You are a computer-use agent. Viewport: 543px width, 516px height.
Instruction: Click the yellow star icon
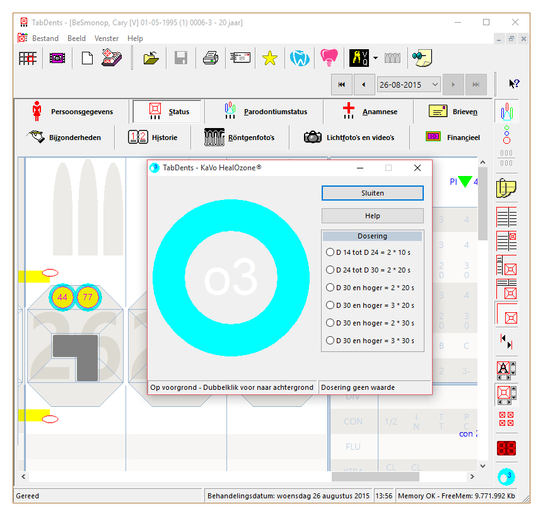[270, 58]
